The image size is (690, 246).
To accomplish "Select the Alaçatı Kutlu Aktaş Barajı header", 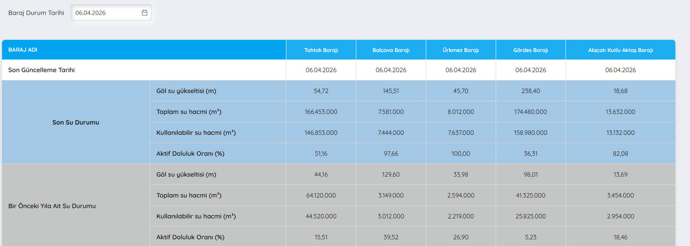I will pyautogui.click(x=620, y=50).
